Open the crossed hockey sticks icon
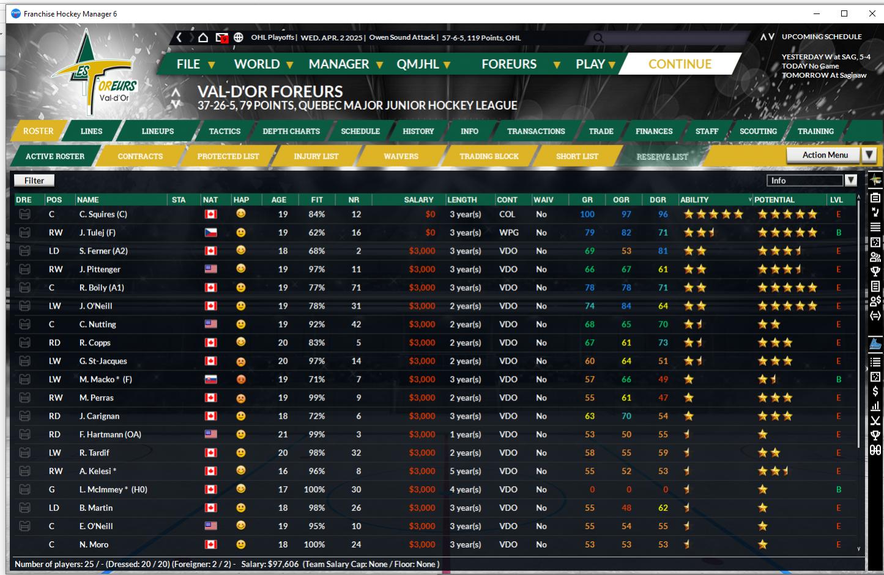Screen dimensions: 884x575 (875, 421)
